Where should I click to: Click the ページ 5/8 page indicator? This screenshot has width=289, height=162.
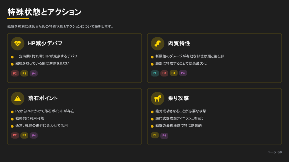[274, 152]
